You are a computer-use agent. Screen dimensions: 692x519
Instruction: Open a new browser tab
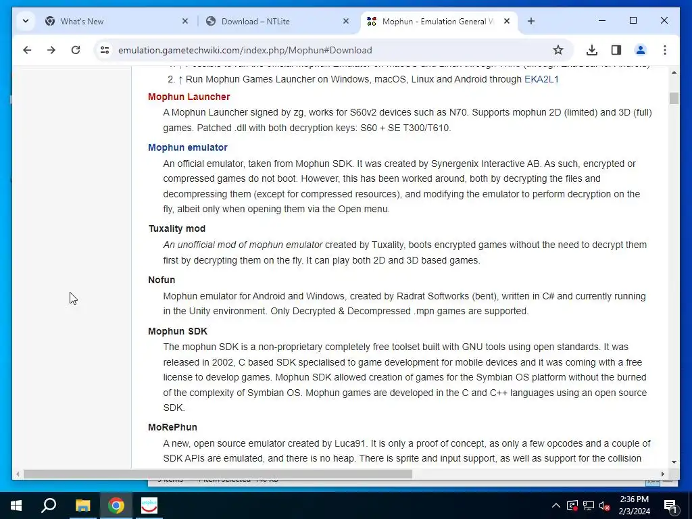pos(531,21)
